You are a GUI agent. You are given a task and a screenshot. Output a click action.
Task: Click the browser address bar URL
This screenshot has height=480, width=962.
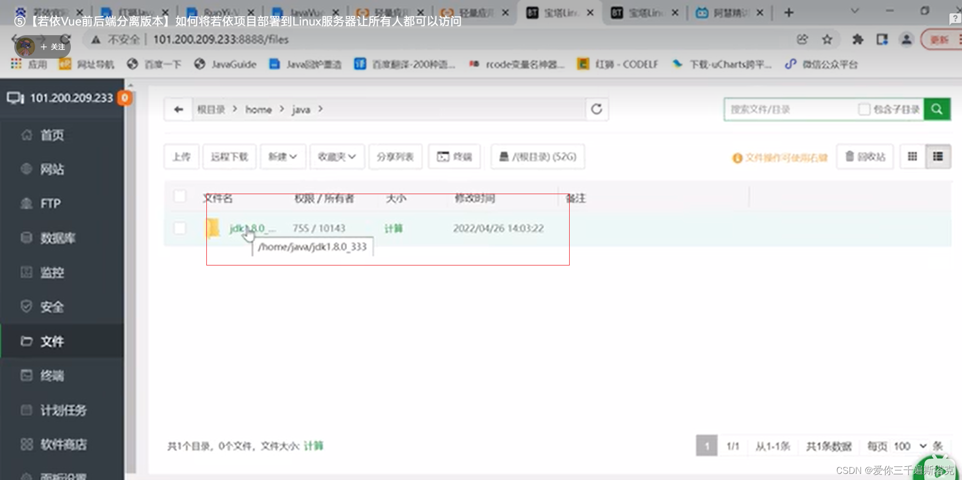coord(221,39)
